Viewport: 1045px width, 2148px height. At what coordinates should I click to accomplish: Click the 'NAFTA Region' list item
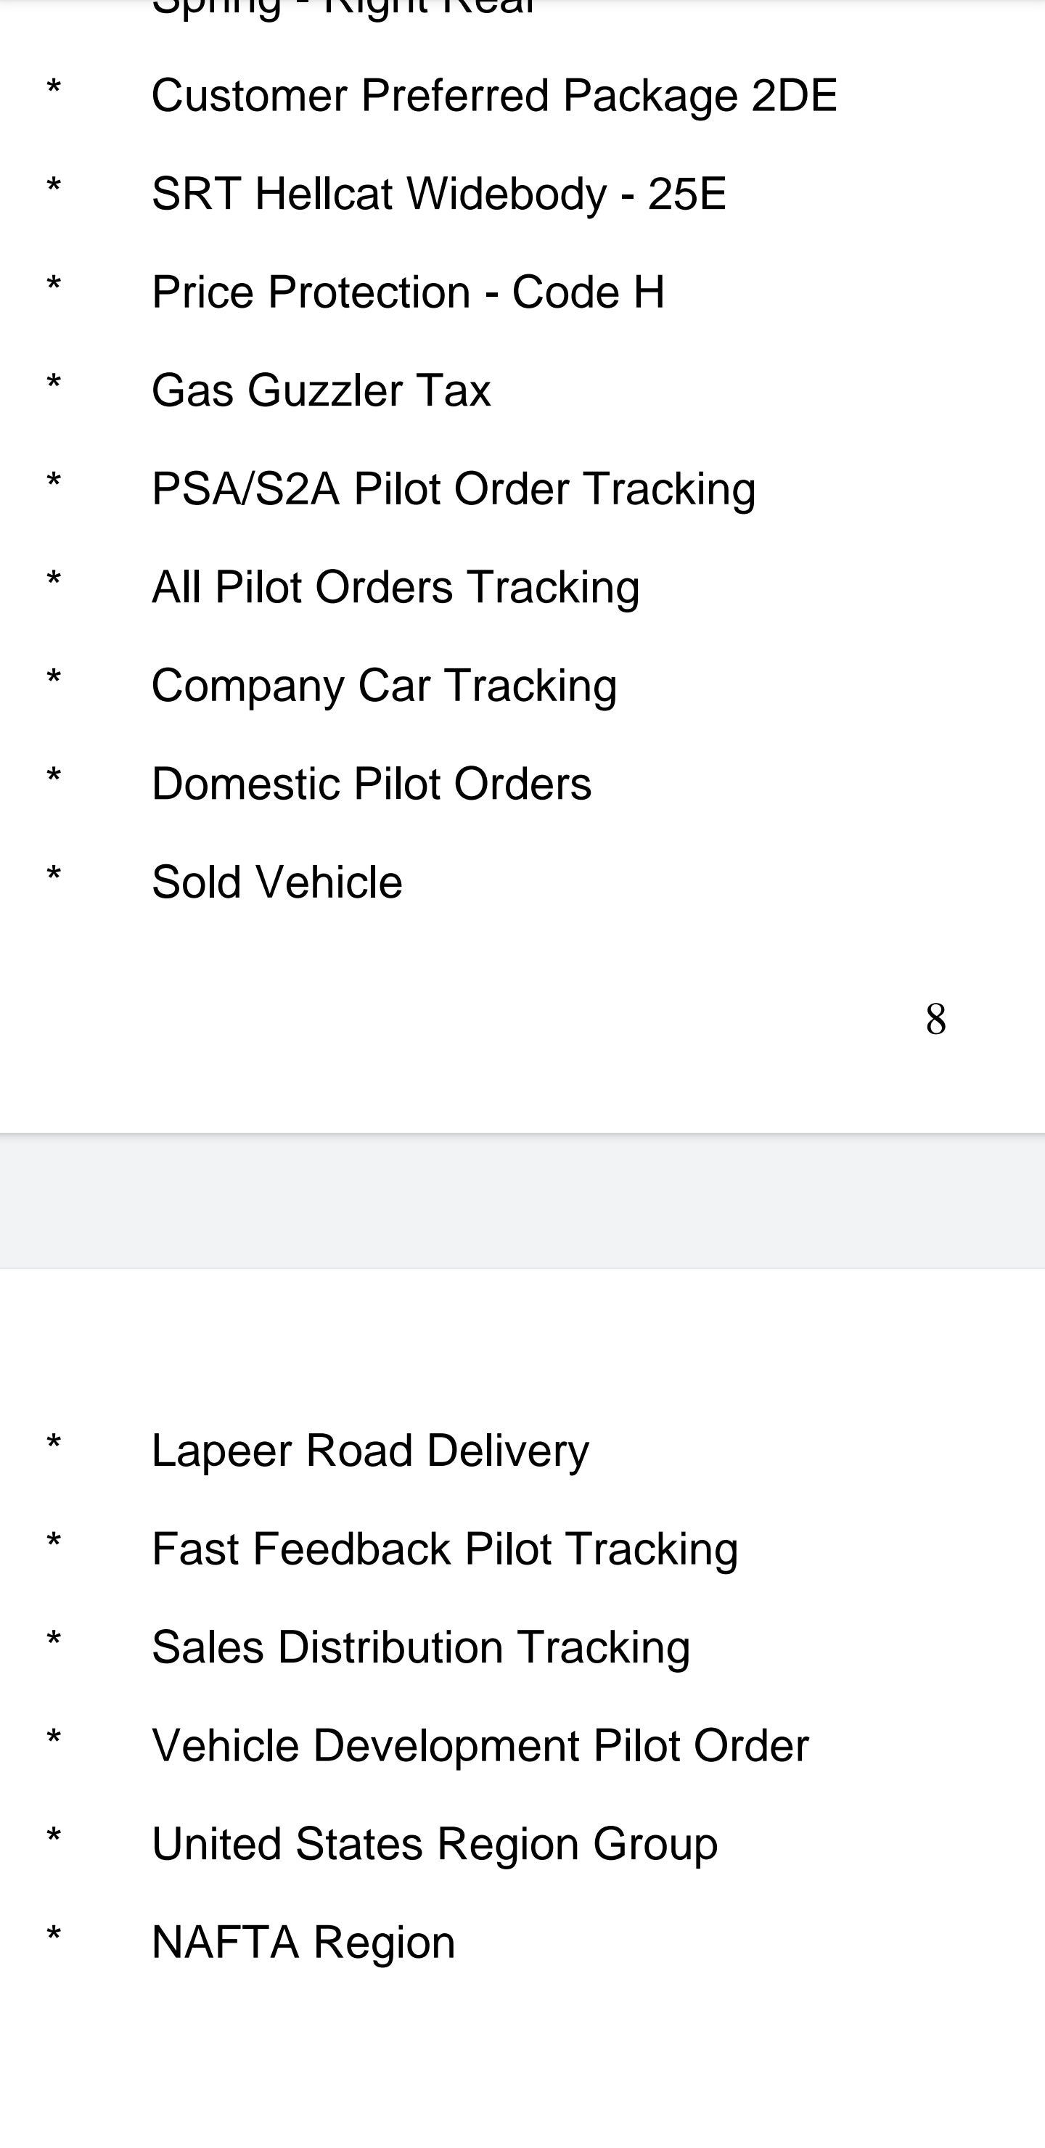[x=303, y=1943]
